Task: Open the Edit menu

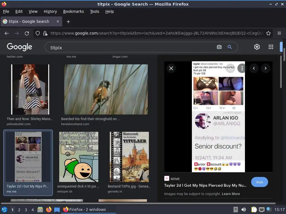Action: 19,11
